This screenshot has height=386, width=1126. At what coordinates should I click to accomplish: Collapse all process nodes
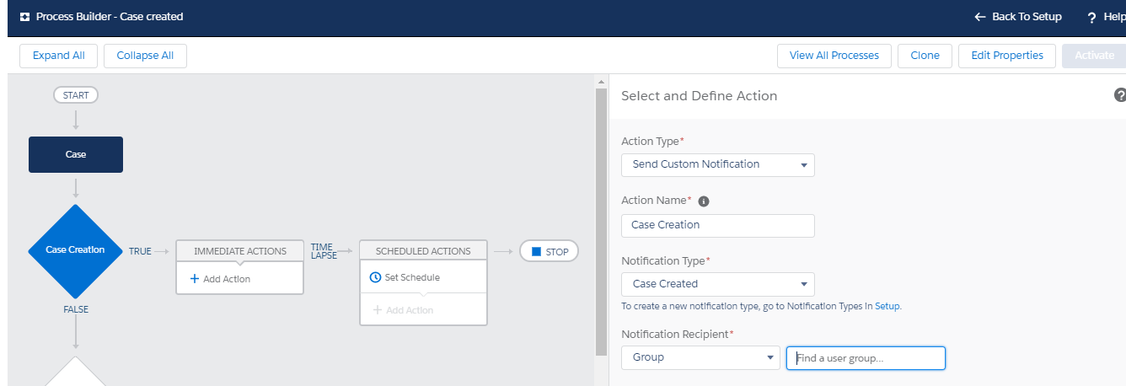click(x=145, y=56)
